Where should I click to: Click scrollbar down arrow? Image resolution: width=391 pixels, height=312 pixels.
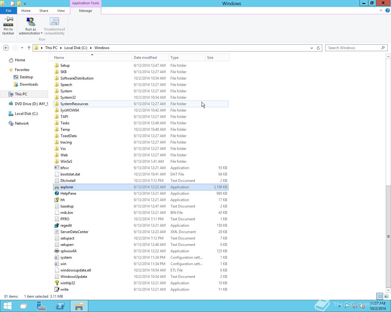[x=388, y=290]
